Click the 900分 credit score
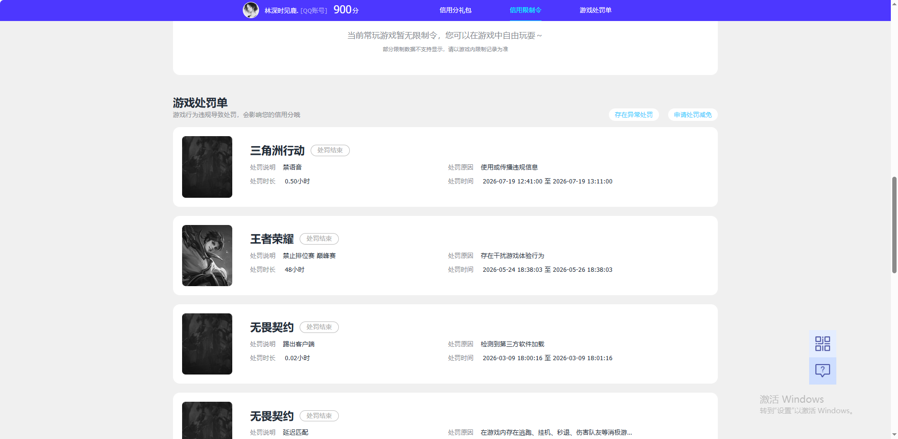Viewport: 898px width, 439px height. pos(346,10)
